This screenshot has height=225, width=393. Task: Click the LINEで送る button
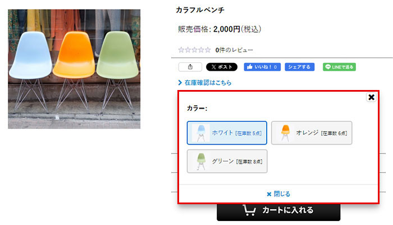point(339,67)
